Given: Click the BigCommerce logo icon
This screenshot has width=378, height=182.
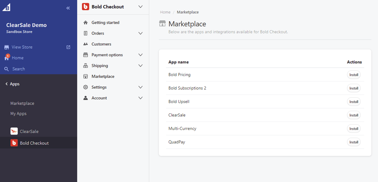Looking at the screenshot, I should click(6, 7).
